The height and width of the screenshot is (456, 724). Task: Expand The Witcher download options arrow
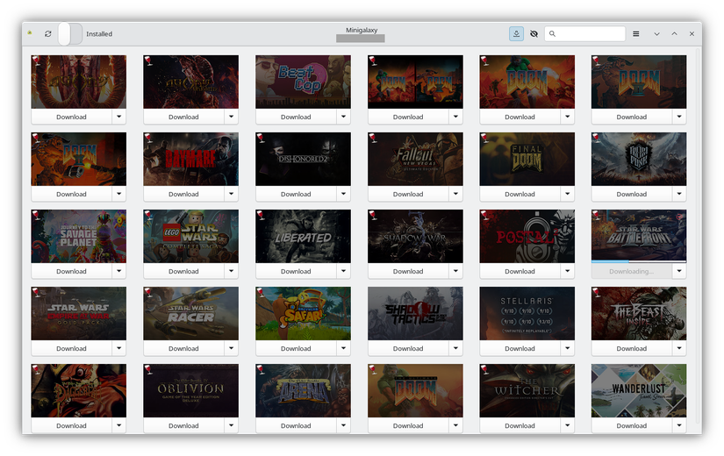(568, 425)
